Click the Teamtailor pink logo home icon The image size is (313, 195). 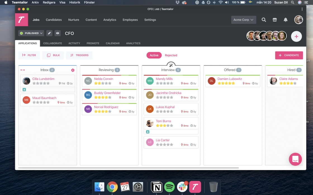(22, 20)
